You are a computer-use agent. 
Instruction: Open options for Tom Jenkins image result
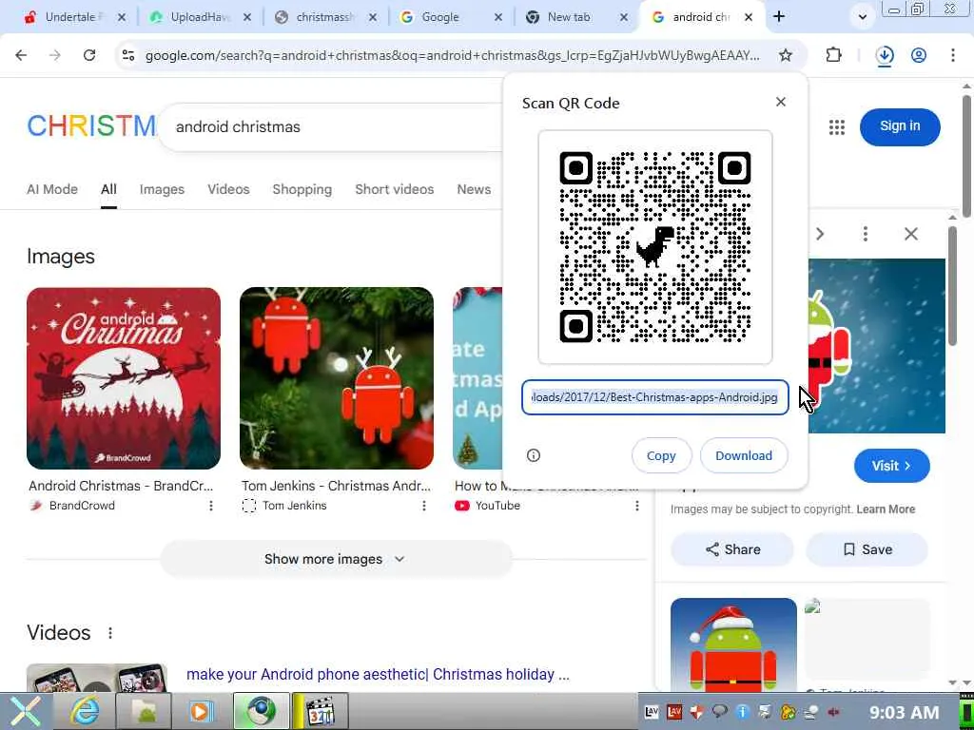[x=424, y=506]
